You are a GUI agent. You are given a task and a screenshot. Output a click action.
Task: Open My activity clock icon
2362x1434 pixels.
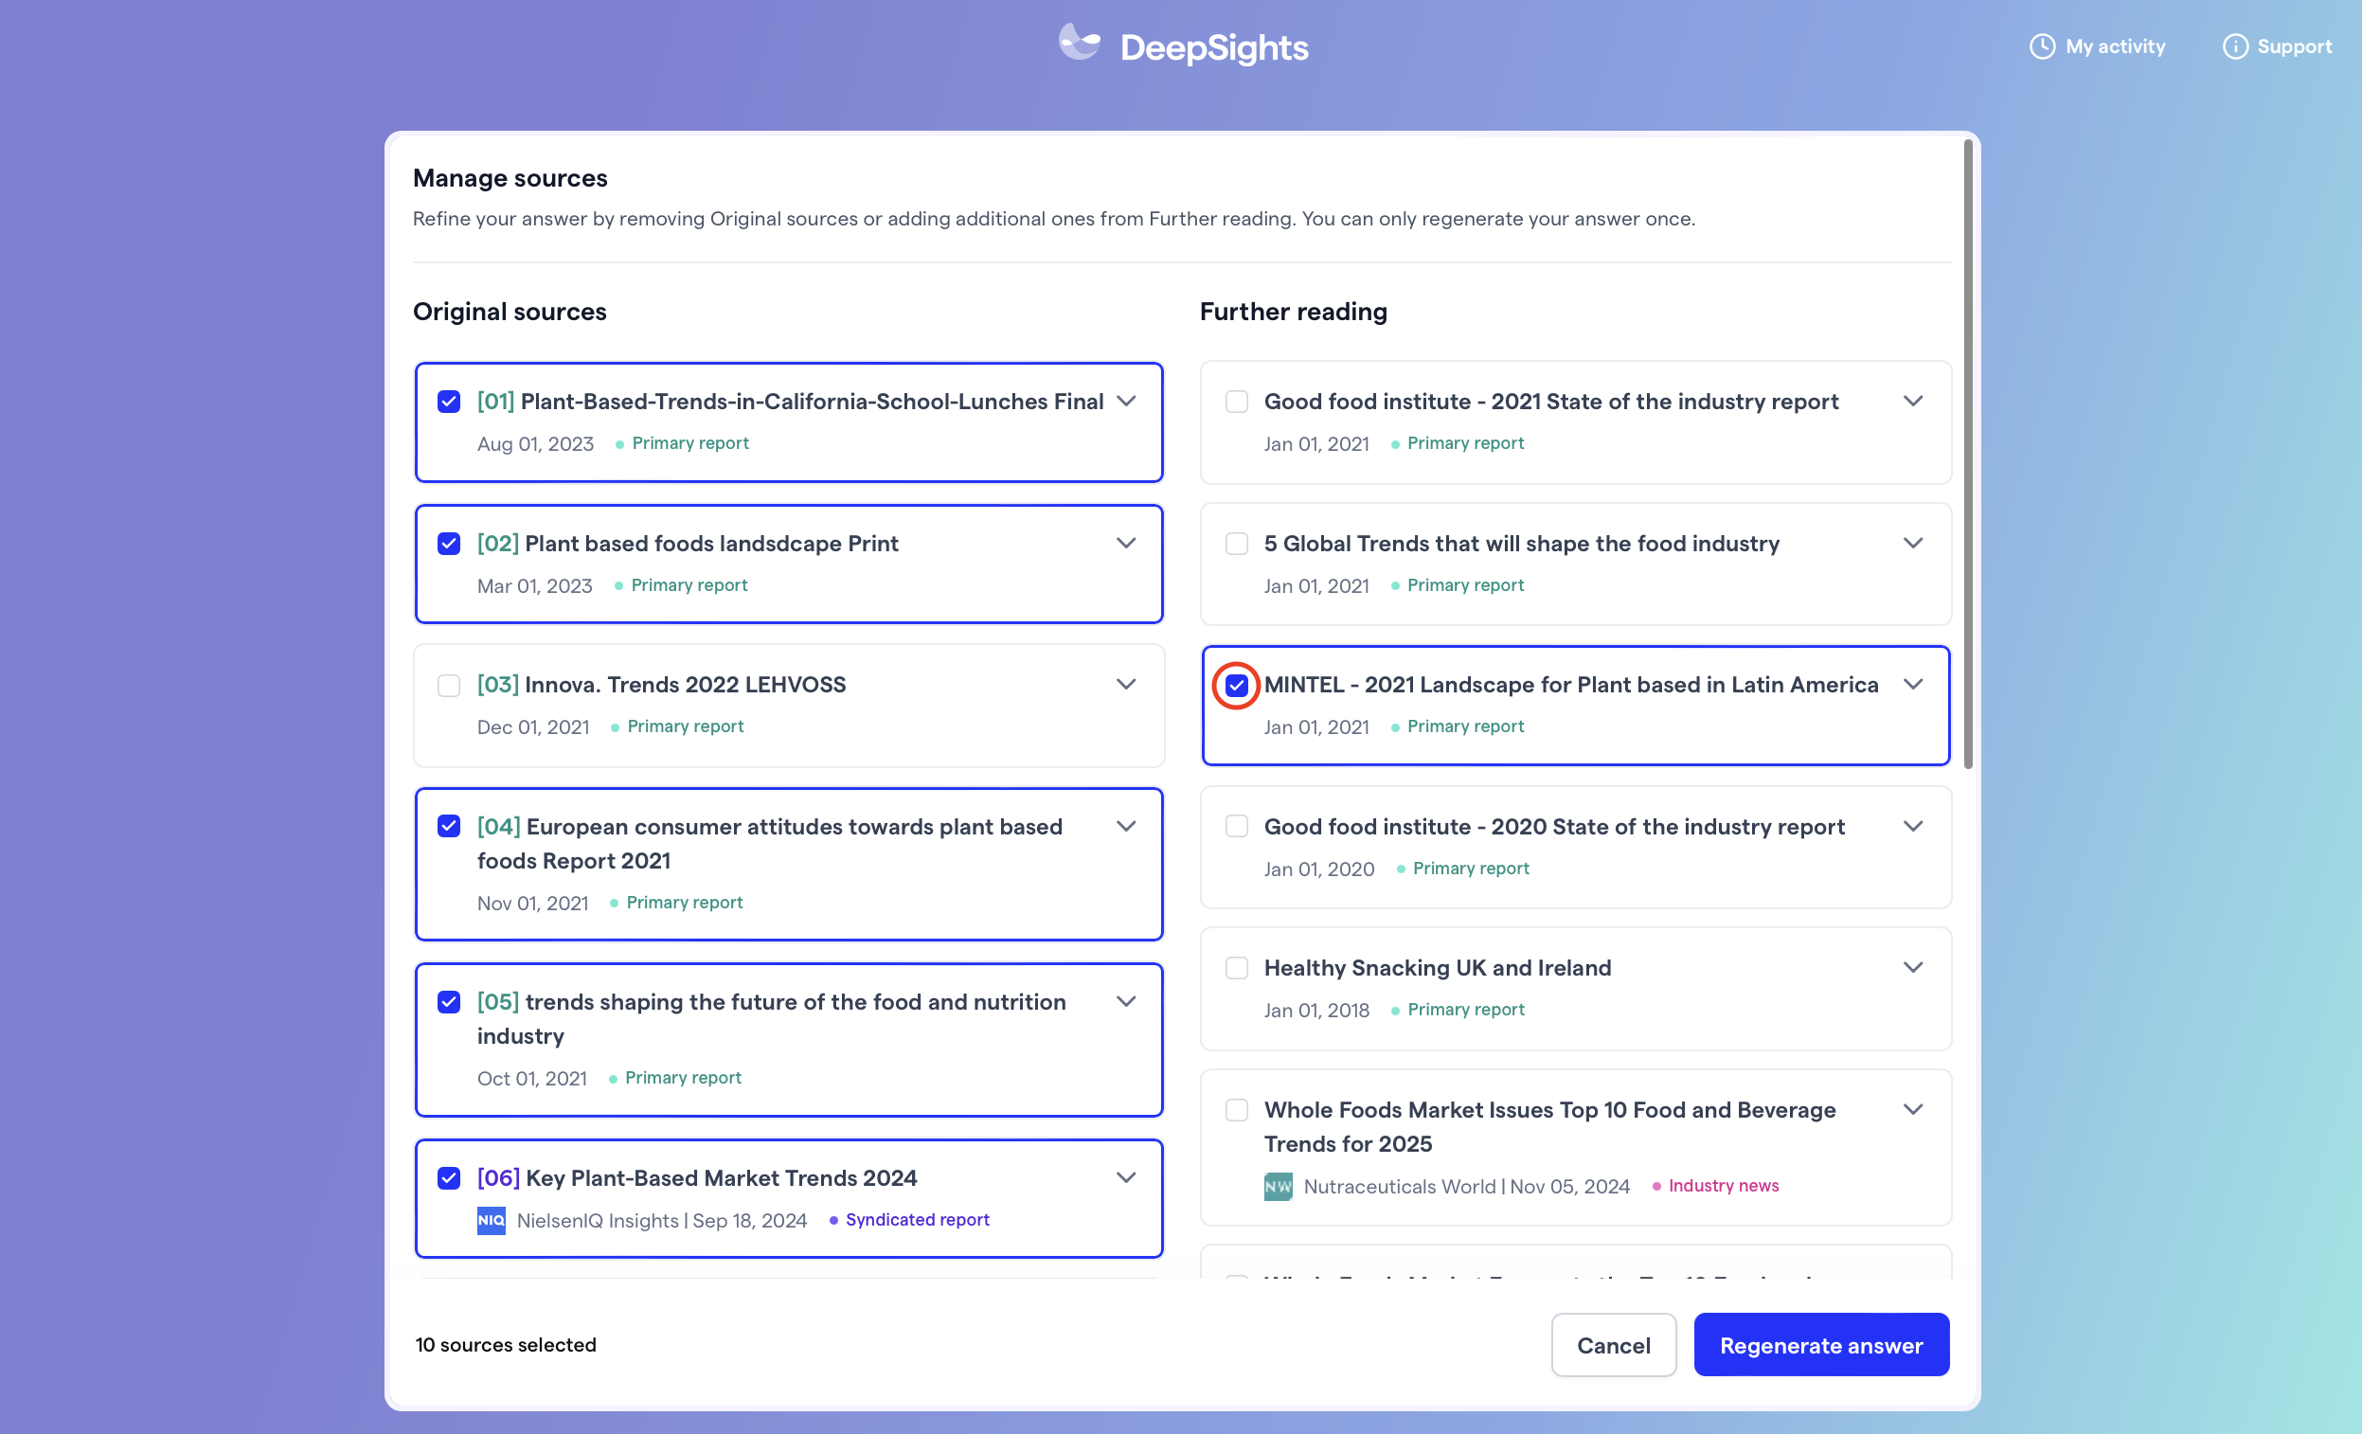pos(2042,46)
